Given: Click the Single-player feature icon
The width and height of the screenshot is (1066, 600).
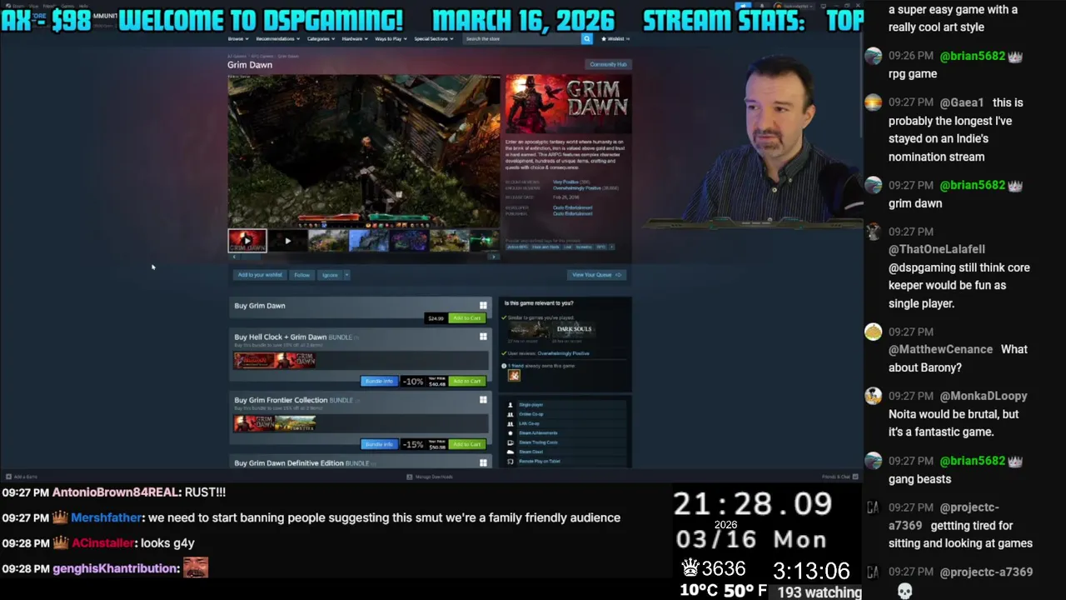Looking at the screenshot, I should point(511,405).
